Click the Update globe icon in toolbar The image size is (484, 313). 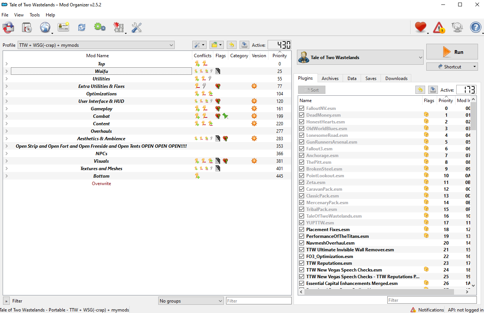(x=457, y=27)
